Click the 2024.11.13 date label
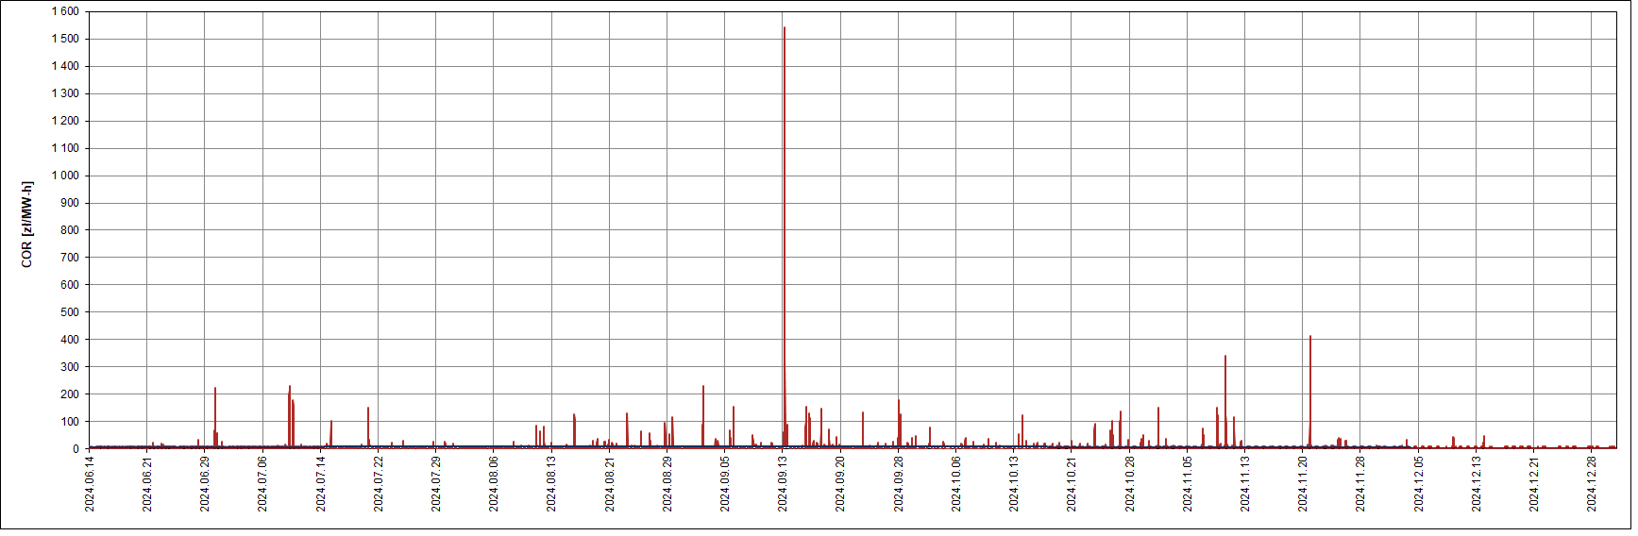Screen dimensions: 1638x536 coord(1245,484)
